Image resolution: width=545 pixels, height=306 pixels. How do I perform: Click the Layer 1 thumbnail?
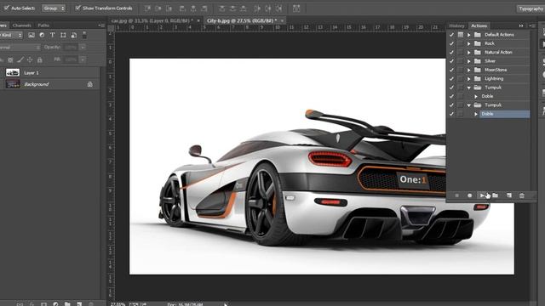pos(13,72)
